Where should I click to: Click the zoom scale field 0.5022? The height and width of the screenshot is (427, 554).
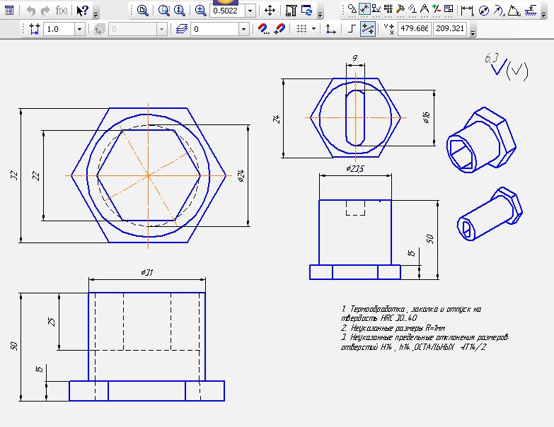point(227,11)
